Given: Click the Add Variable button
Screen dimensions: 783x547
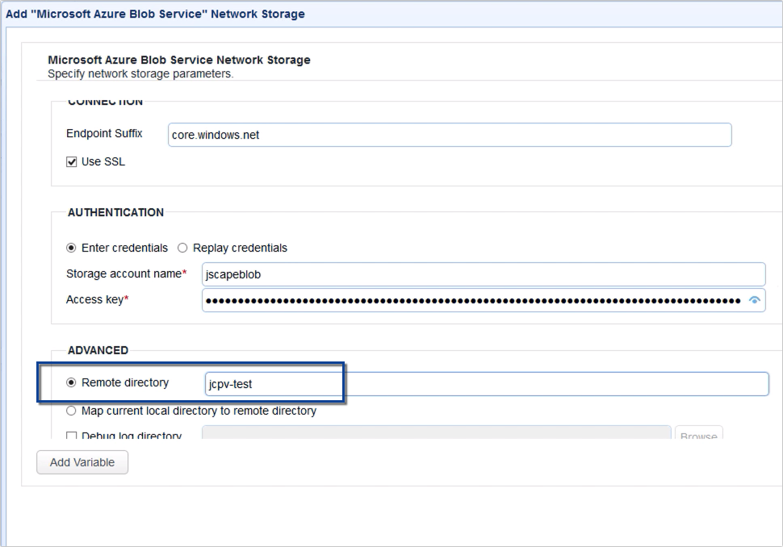Looking at the screenshot, I should pyautogui.click(x=82, y=462).
